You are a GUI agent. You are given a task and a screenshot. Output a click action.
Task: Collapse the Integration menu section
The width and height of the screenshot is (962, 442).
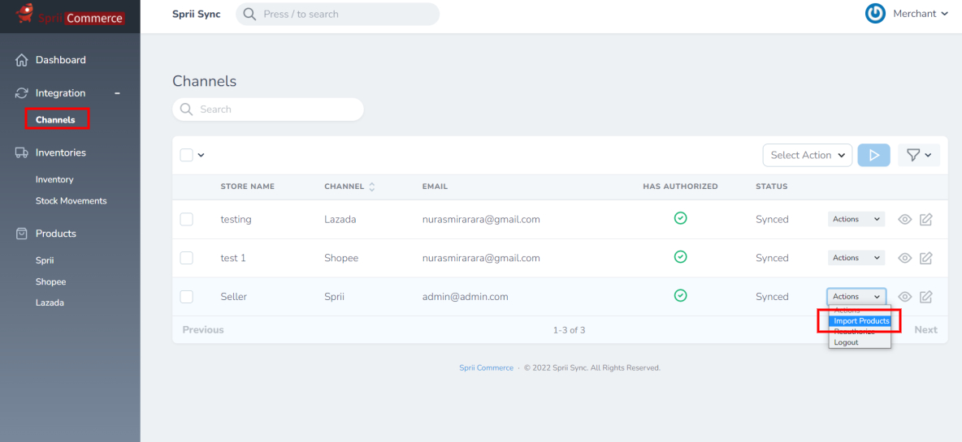pos(117,93)
